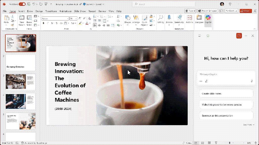Image resolution: width=259 pixels, height=145 pixels.
Task: Click the Summarize this presentation suggestion
Action: pyautogui.click(x=226, y=115)
